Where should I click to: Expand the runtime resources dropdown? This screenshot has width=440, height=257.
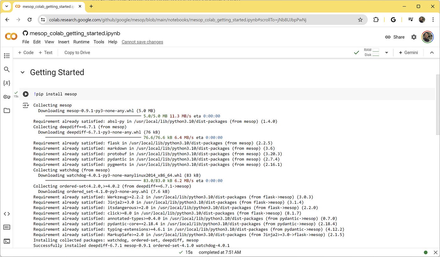[x=387, y=52]
